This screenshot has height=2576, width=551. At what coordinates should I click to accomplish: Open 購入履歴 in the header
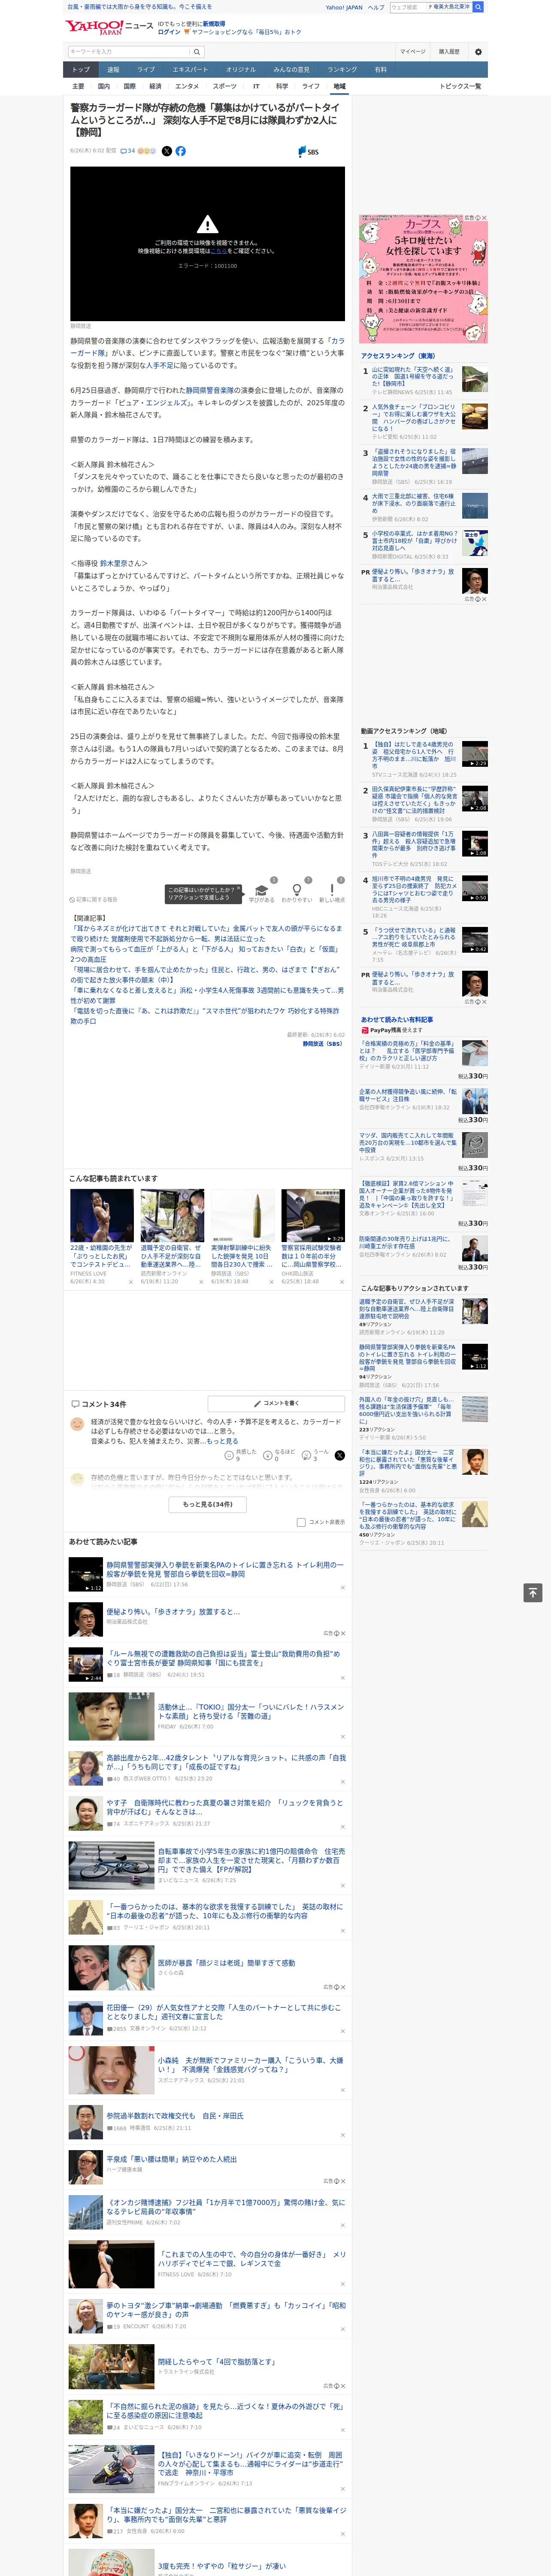click(449, 52)
